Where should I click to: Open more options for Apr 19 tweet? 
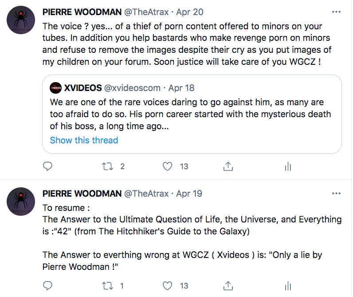337,194
